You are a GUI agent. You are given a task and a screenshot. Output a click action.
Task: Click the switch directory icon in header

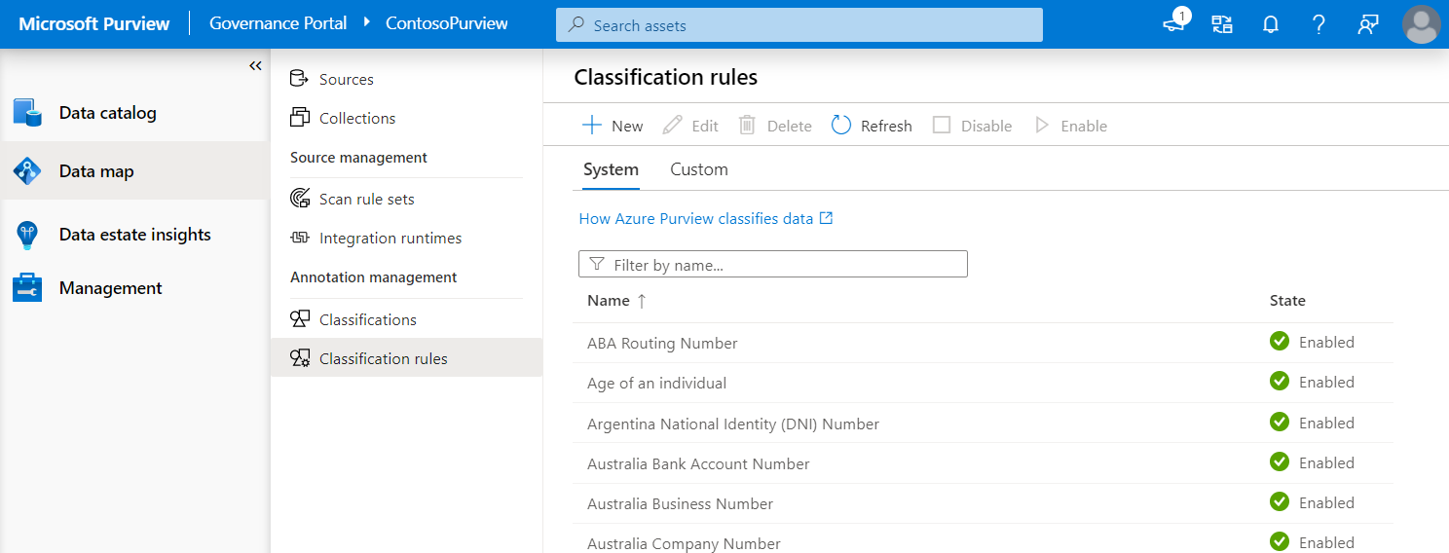pyautogui.click(x=1222, y=24)
